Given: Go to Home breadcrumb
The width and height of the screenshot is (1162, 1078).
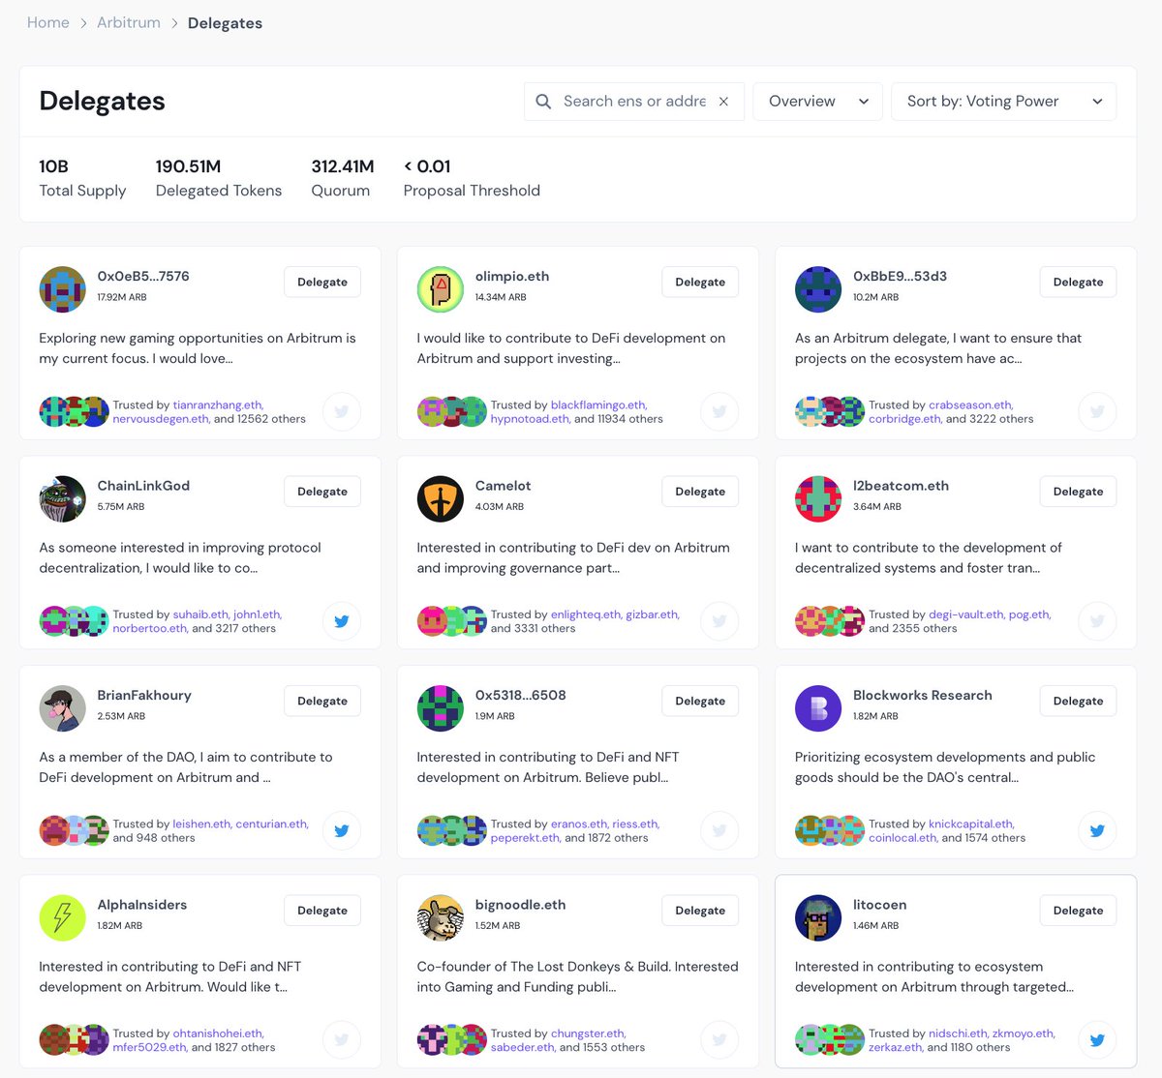Looking at the screenshot, I should [48, 23].
